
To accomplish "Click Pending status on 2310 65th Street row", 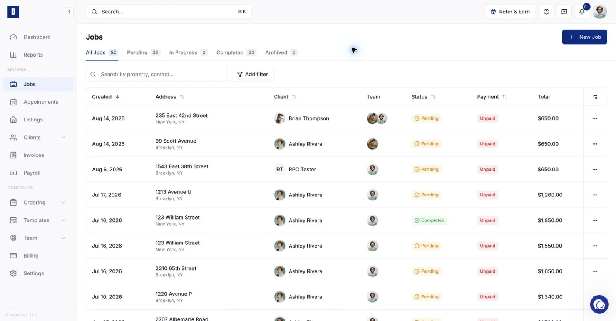I will point(426,271).
